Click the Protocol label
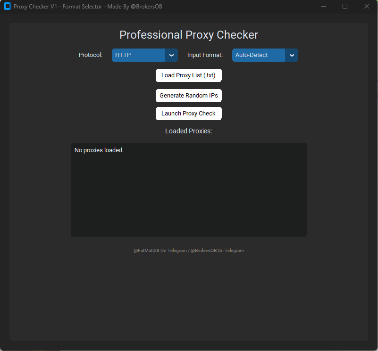Screen dimensions: 378x351 pyautogui.click(x=91, y=55)
